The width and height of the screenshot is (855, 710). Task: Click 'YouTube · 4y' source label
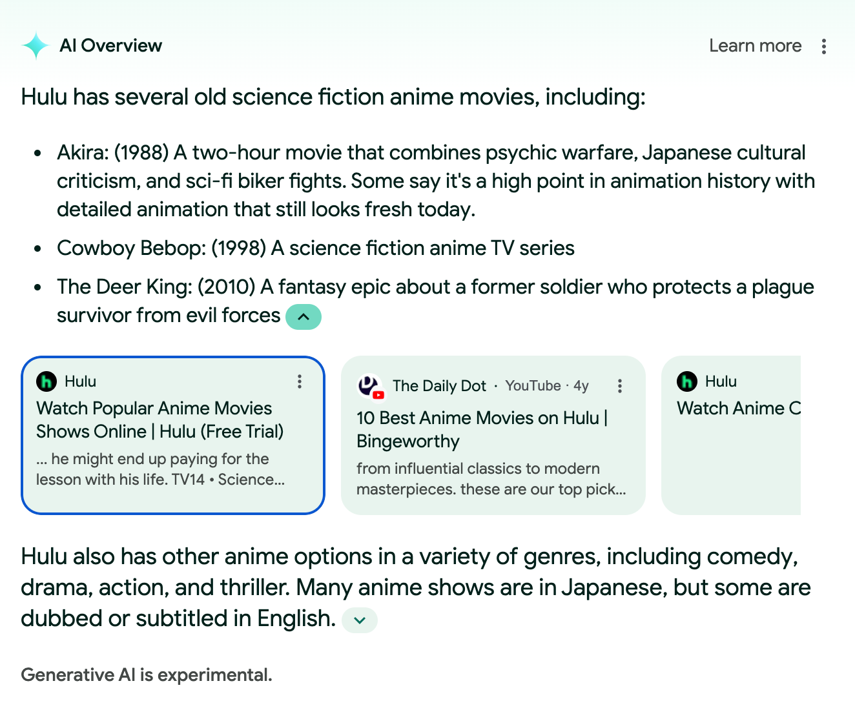click(x=547, y=386)
